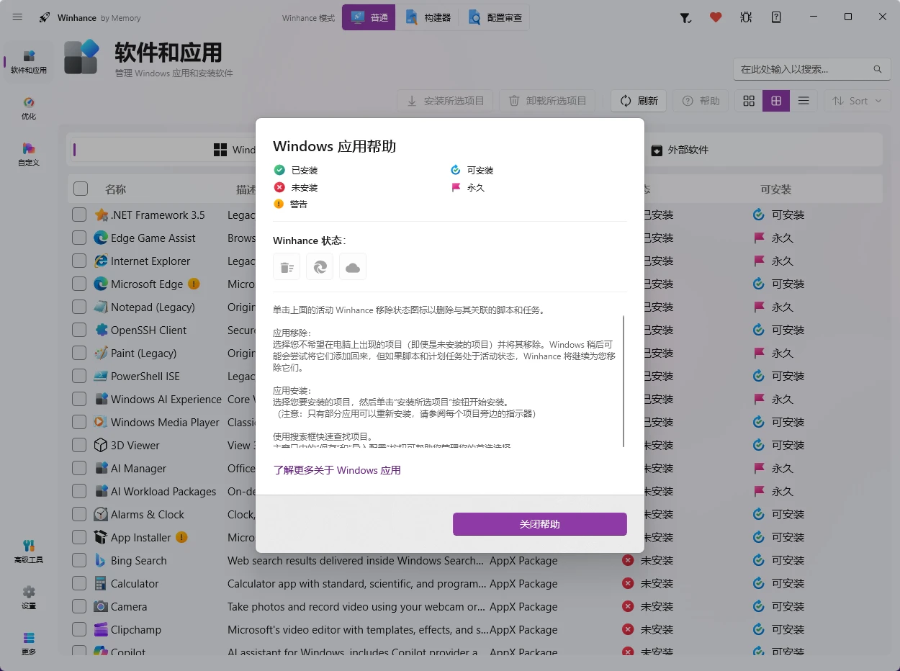Click the Notepad (Legacy) row name
900x671 pixels.
[153, 307]
